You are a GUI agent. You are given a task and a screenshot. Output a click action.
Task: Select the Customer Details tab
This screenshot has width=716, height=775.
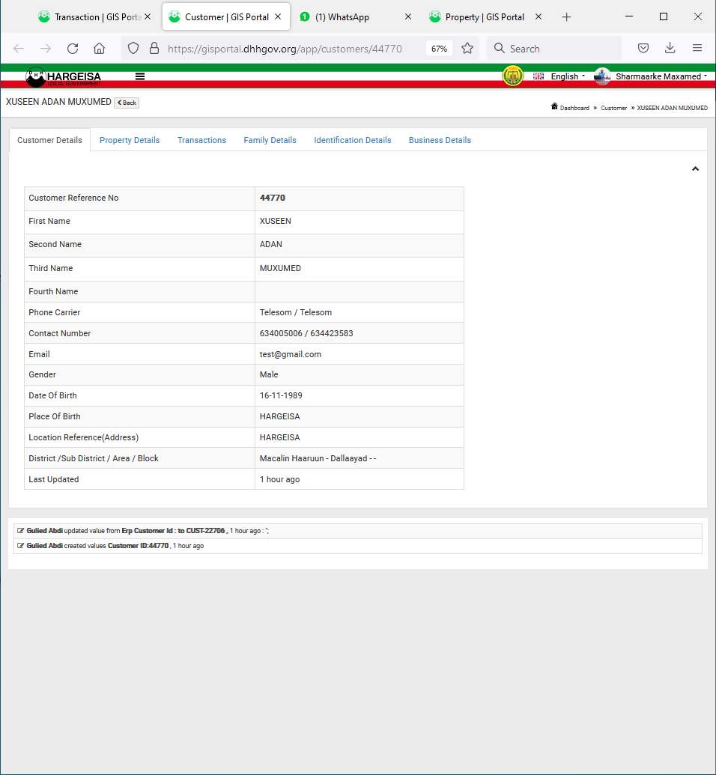[x=49, y=140]
